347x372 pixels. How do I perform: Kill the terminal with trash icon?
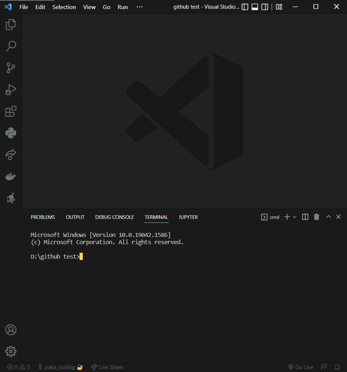click(x=316, y=217)
